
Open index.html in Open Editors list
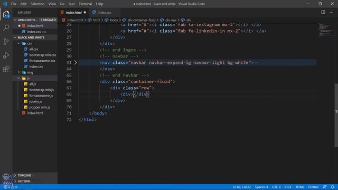pos(35,26)
